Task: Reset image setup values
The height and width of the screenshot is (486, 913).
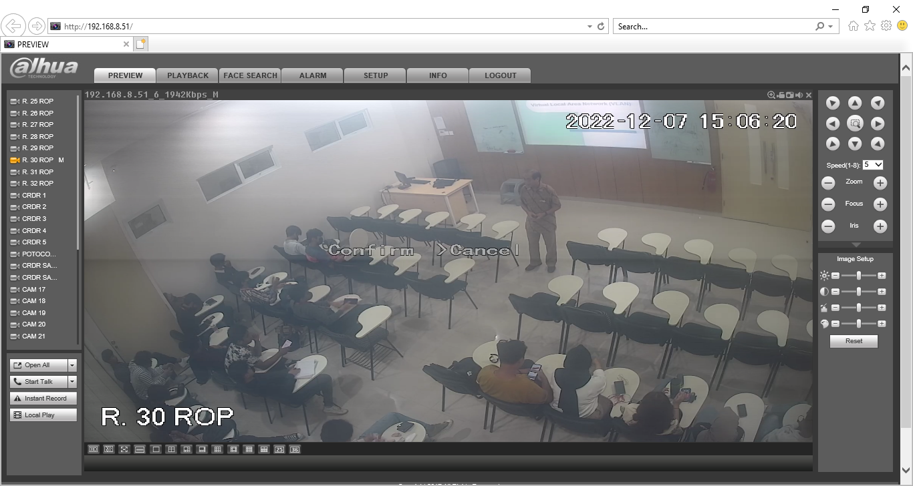Action: 854,341
